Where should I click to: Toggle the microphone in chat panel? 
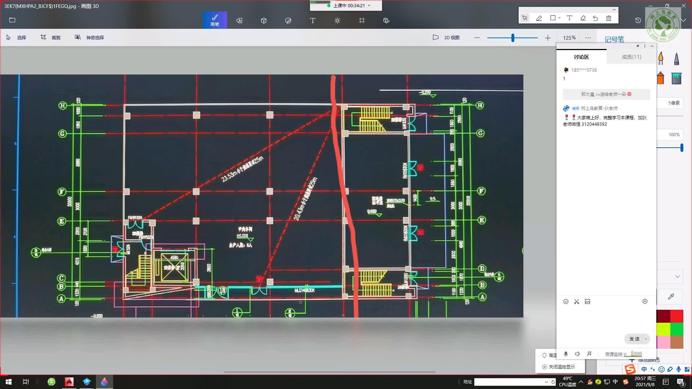click(x=566, y=354)
